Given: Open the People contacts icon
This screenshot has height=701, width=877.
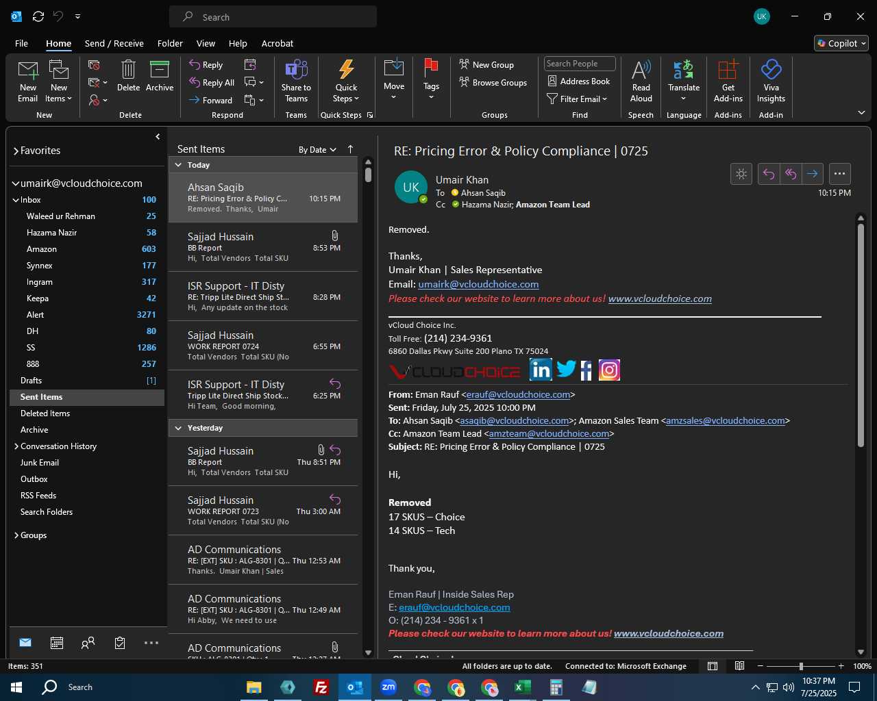Looking at the screenshot, I should pos(88,643).
